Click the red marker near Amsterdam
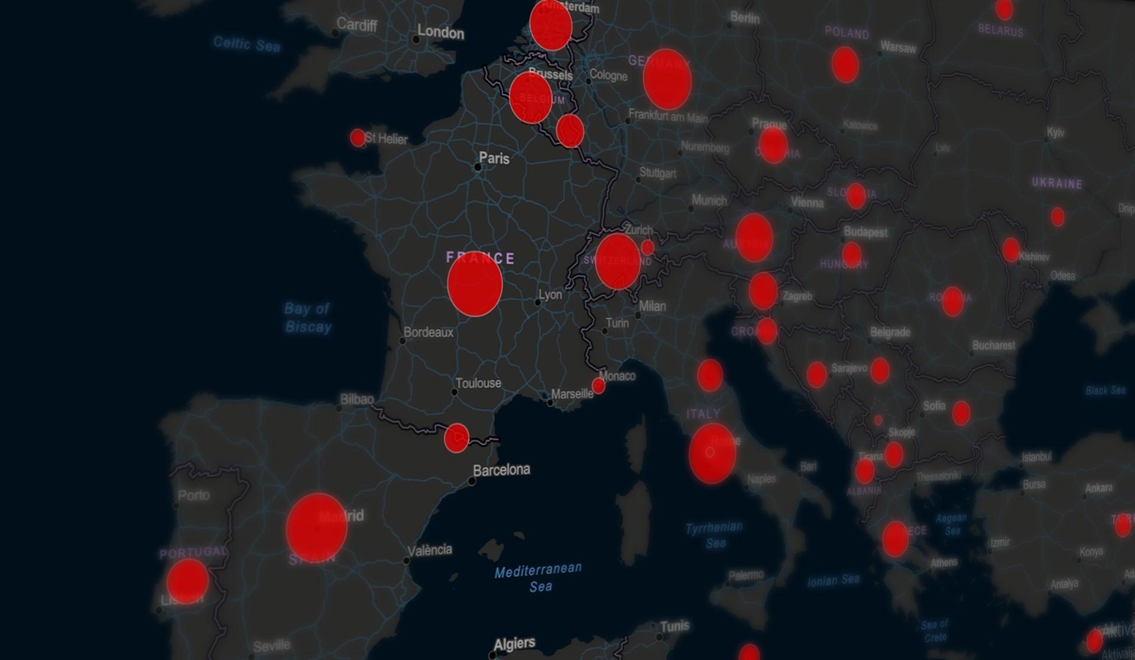The image size is (1135, 660). pyautogui.click(x=550, y=25)
